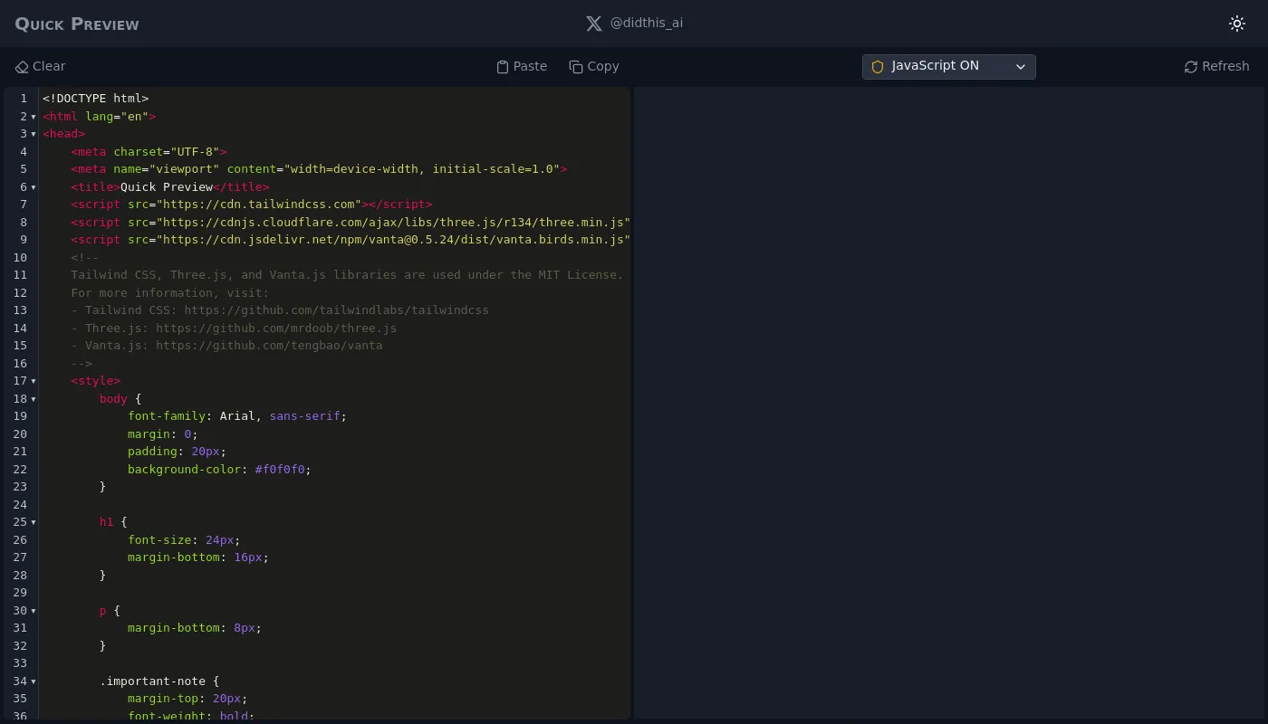Collapse the title fold on line 6

point(34,187)
